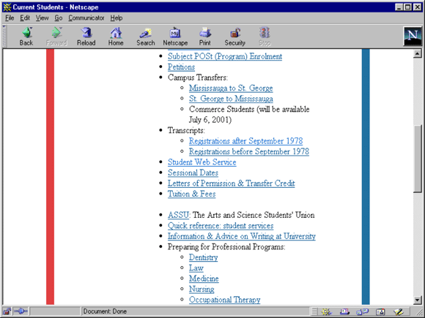Open Subject POSt (Program) Enrolment link

coord(225,56)
